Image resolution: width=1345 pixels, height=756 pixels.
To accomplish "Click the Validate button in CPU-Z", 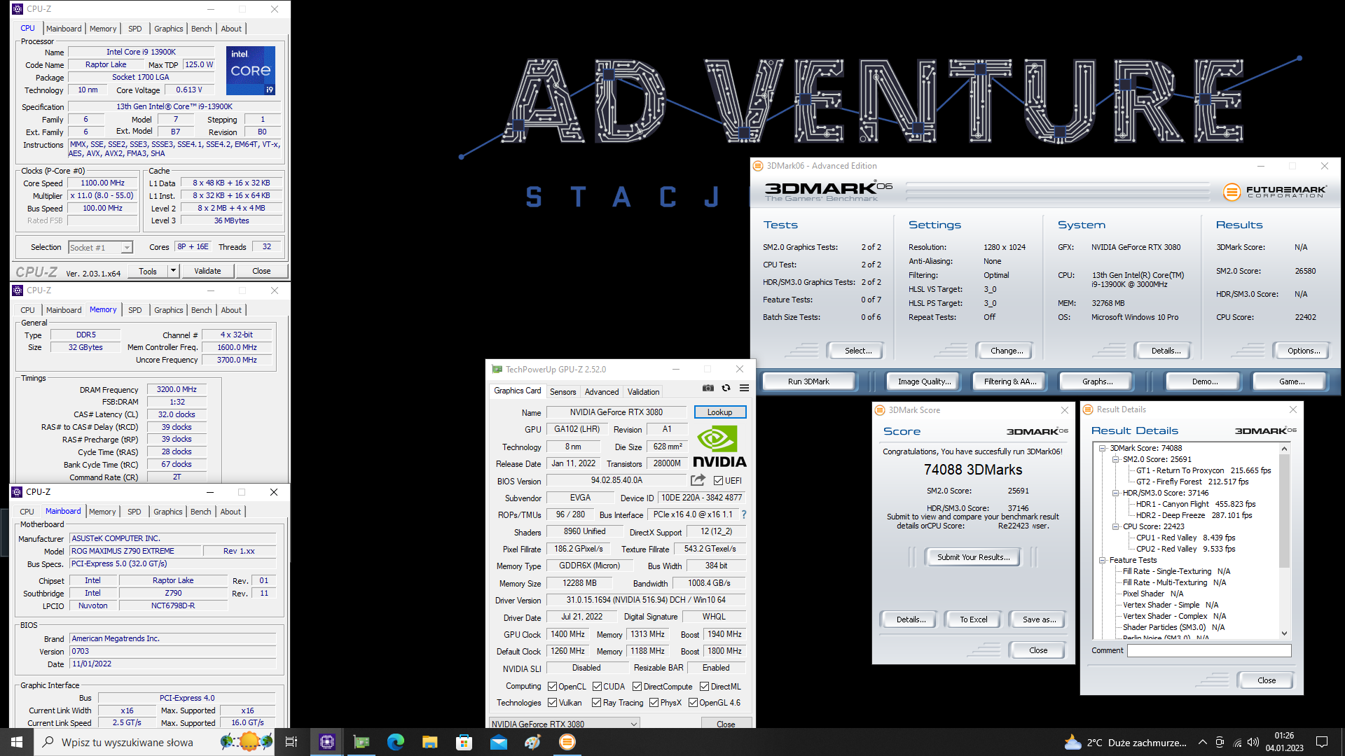I will coord(207,271).
